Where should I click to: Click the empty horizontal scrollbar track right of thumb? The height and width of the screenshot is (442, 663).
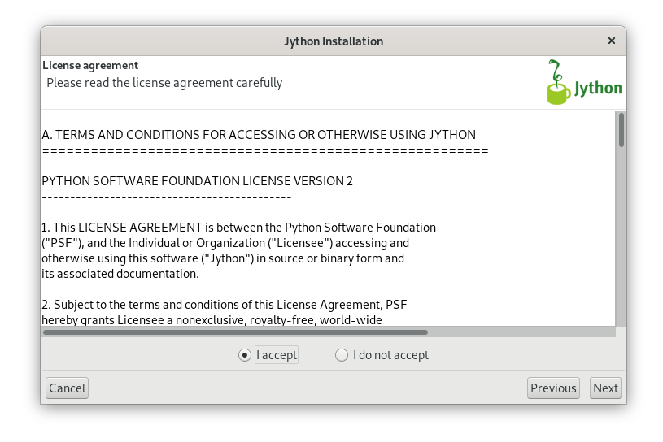tap(521, 332)
